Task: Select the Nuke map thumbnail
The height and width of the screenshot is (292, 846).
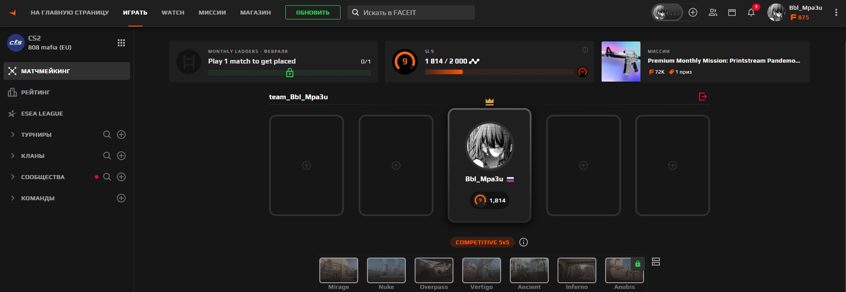Action: pos(386,270)
